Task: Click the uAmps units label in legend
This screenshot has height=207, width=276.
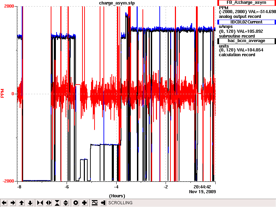Action: (x=226, y=27)
